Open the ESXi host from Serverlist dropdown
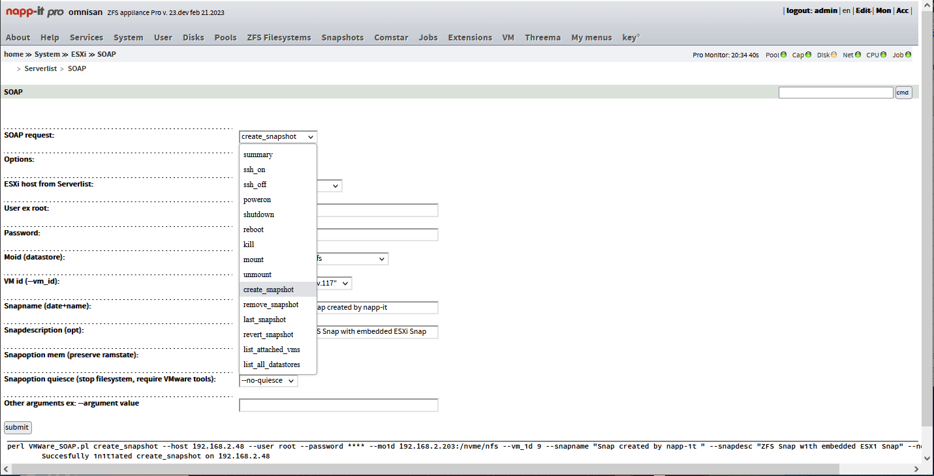The height and width of the screenshot is (476, 934). (330, 186)
